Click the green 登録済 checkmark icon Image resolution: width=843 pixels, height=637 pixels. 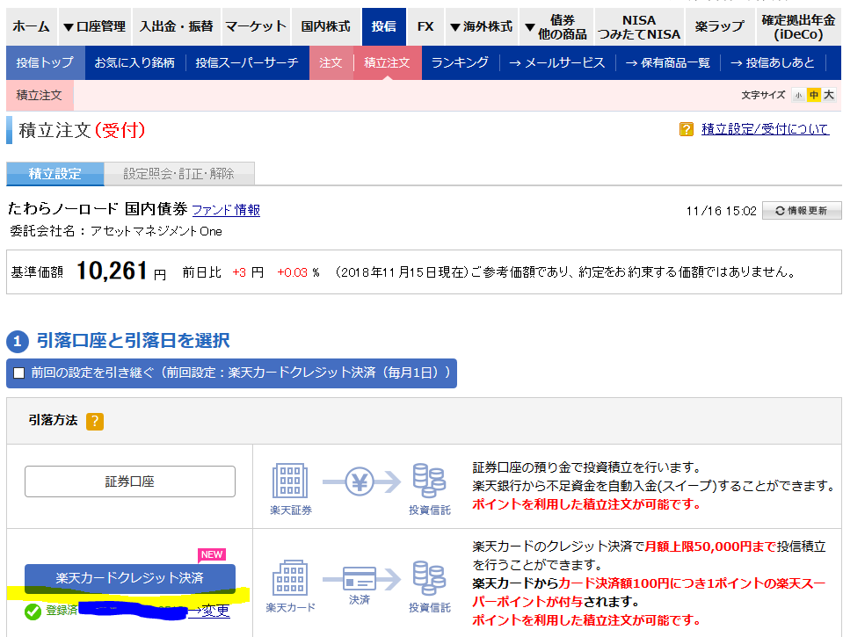pyautogui.click(x=33, y=612)
